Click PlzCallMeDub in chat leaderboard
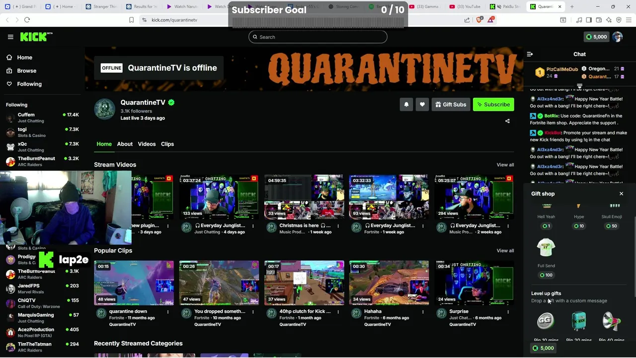Viewport: 636px width, 358px height. point(562,69)
